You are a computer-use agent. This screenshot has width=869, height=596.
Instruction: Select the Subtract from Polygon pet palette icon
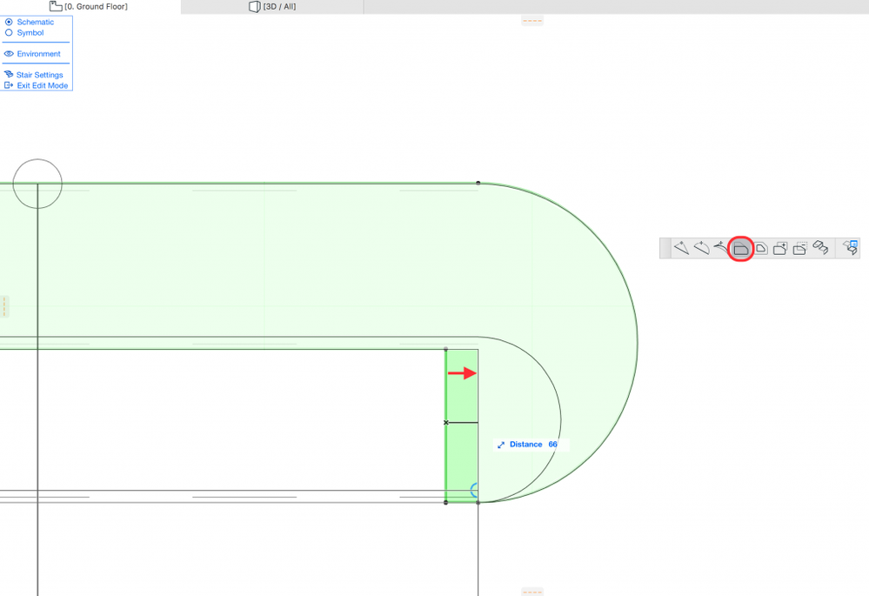(799, 248)
